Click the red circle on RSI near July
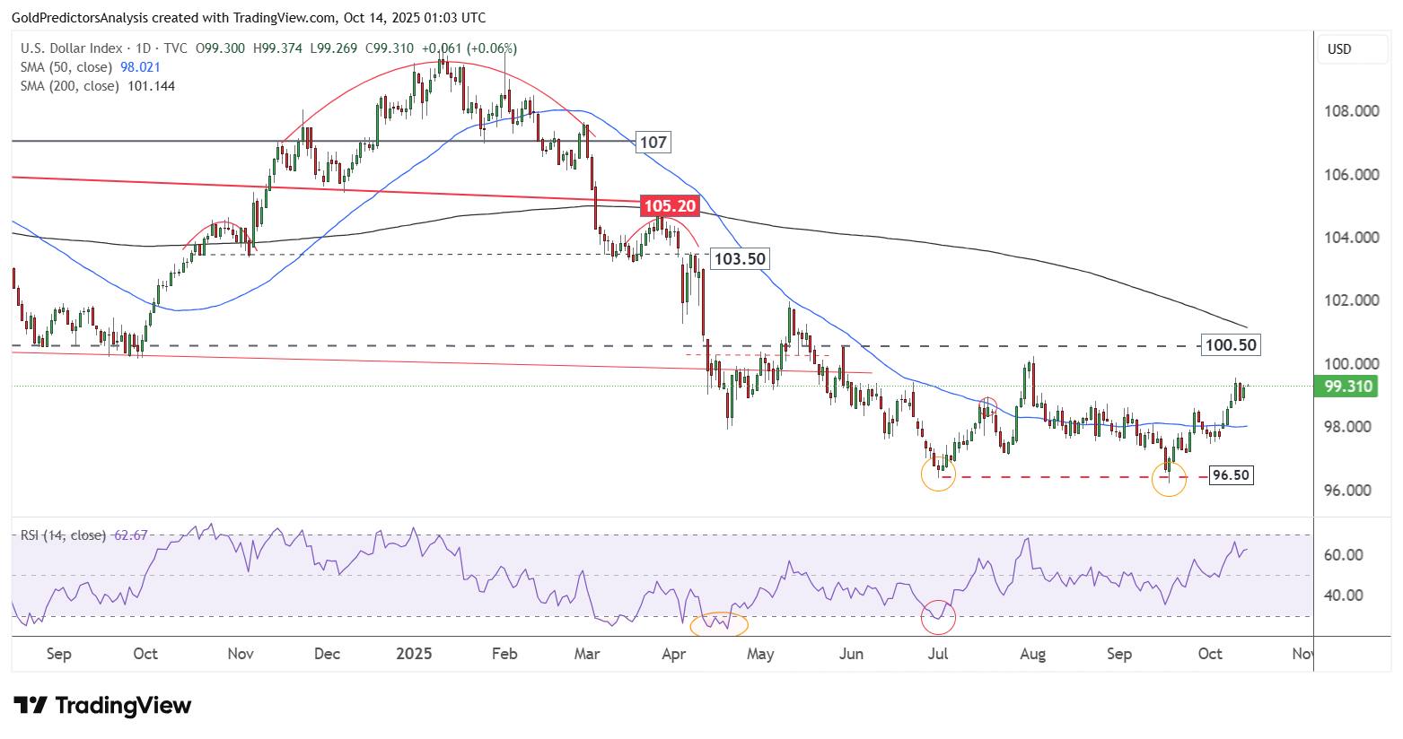 [x=939, y=616]
